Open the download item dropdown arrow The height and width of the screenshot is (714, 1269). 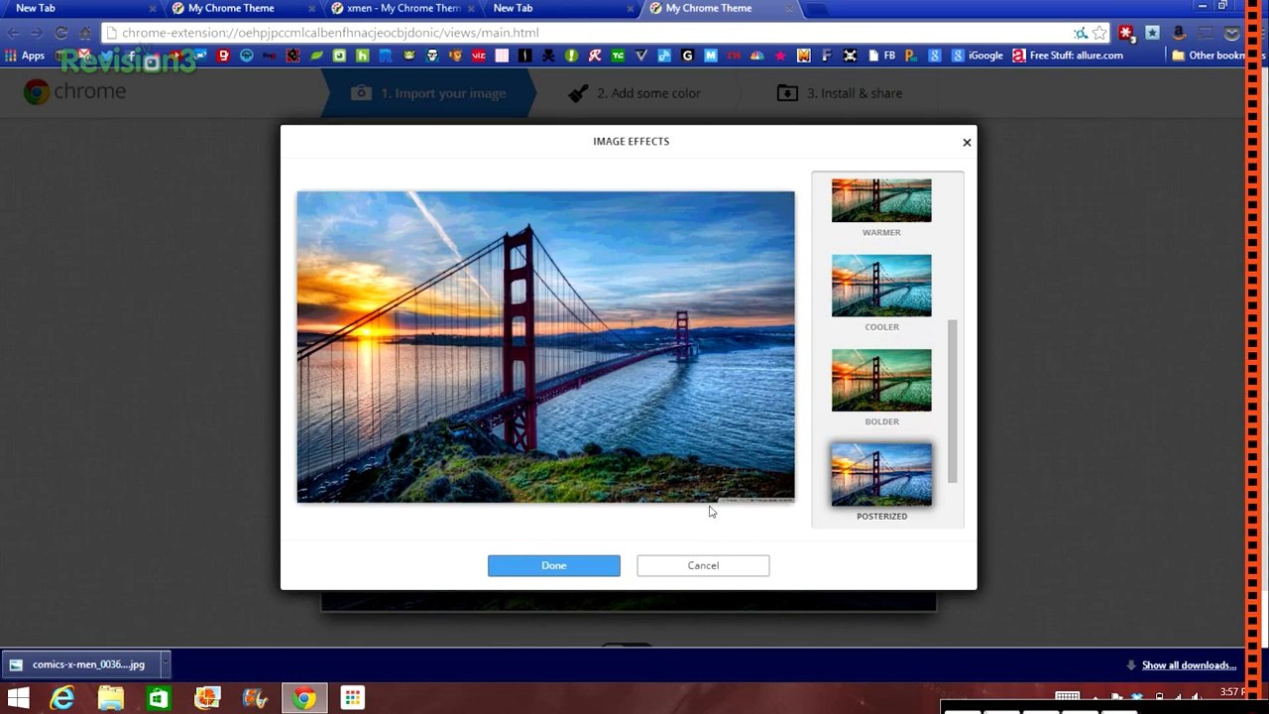click(165, 664)
